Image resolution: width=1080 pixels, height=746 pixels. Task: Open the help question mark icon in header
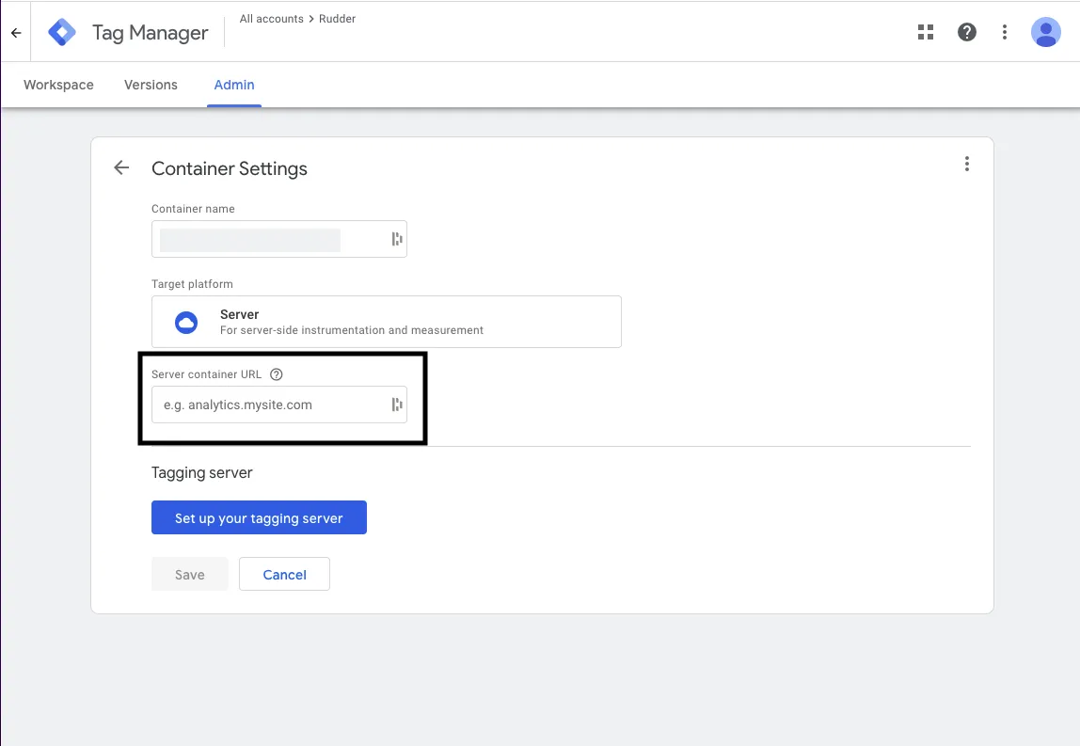[x=967, y=32]
